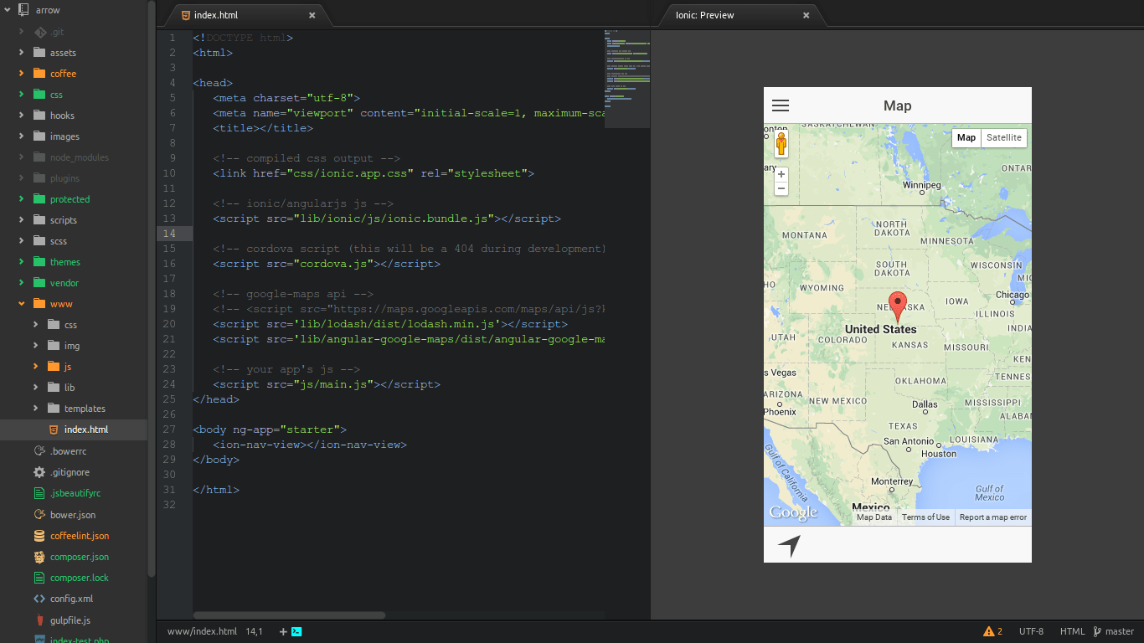Toggle Map view in the preview

(966, 137)
